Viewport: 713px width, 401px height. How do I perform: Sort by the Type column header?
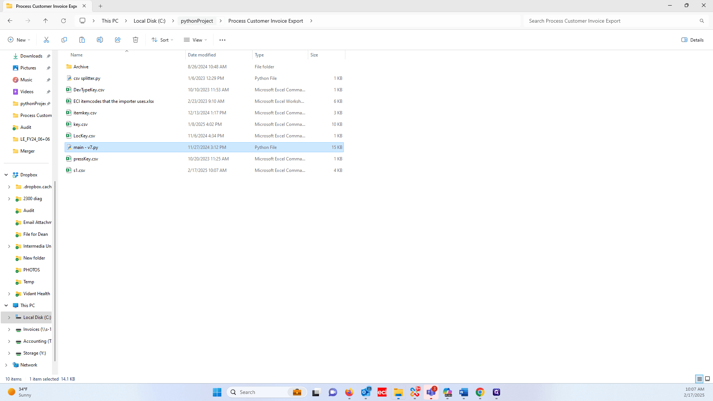pos(280,55)
